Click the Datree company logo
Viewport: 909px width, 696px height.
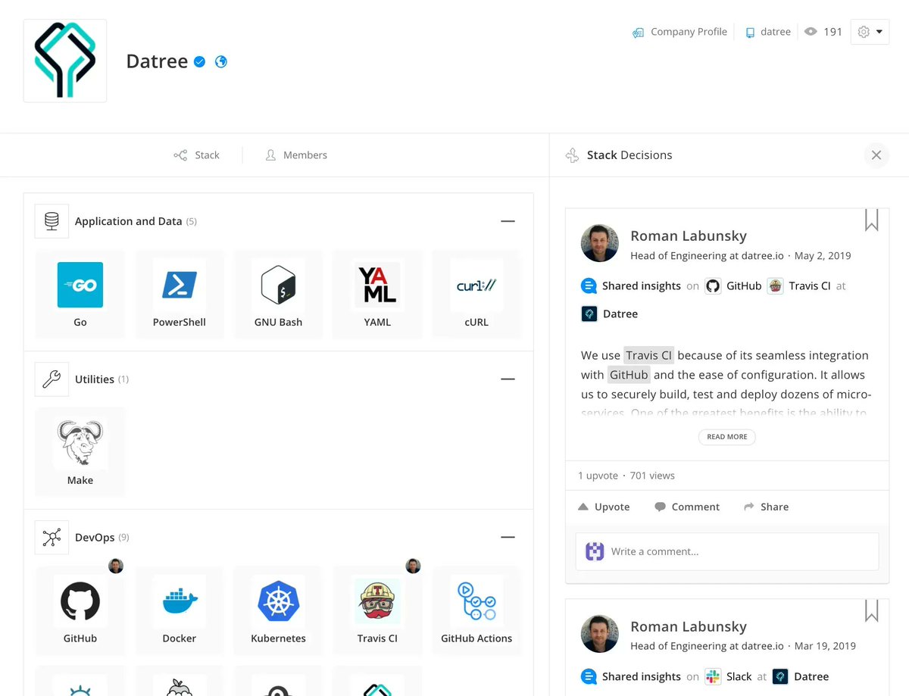pyautogui.click(x=65, y=61)
